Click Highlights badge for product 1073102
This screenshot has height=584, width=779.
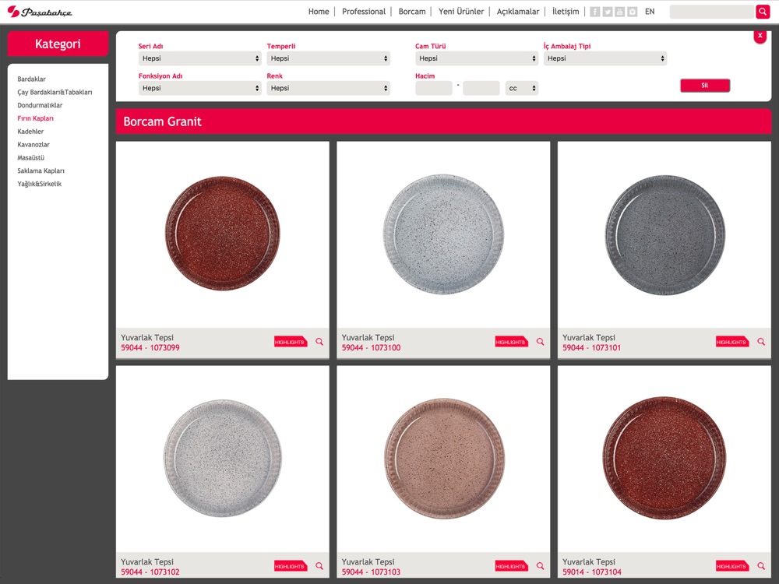291,566
